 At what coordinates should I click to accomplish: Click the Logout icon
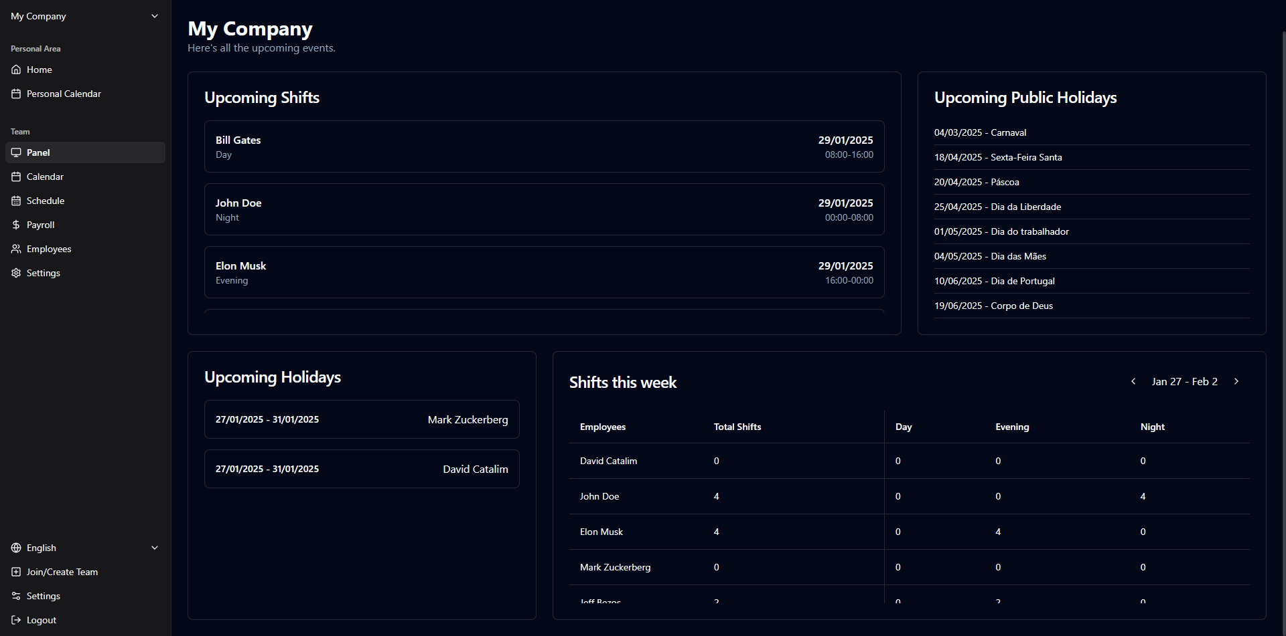(16, 620)
